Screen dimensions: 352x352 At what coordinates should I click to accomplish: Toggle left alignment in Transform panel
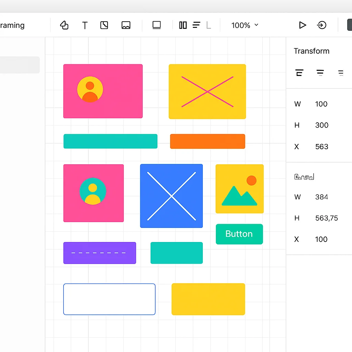[299, 73]
